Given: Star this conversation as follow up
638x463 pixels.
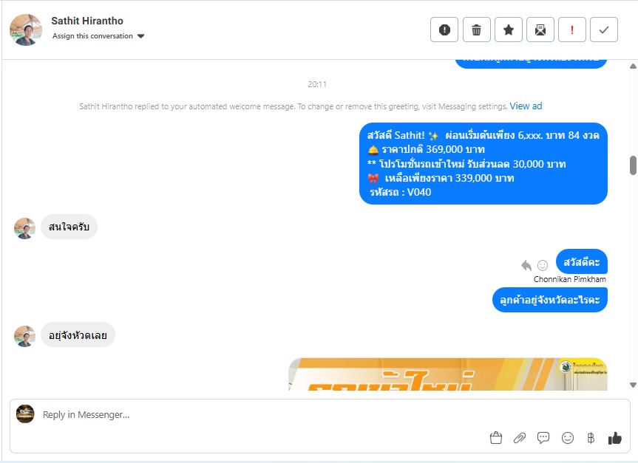Looking at the screenshot, I should point(508,30).
